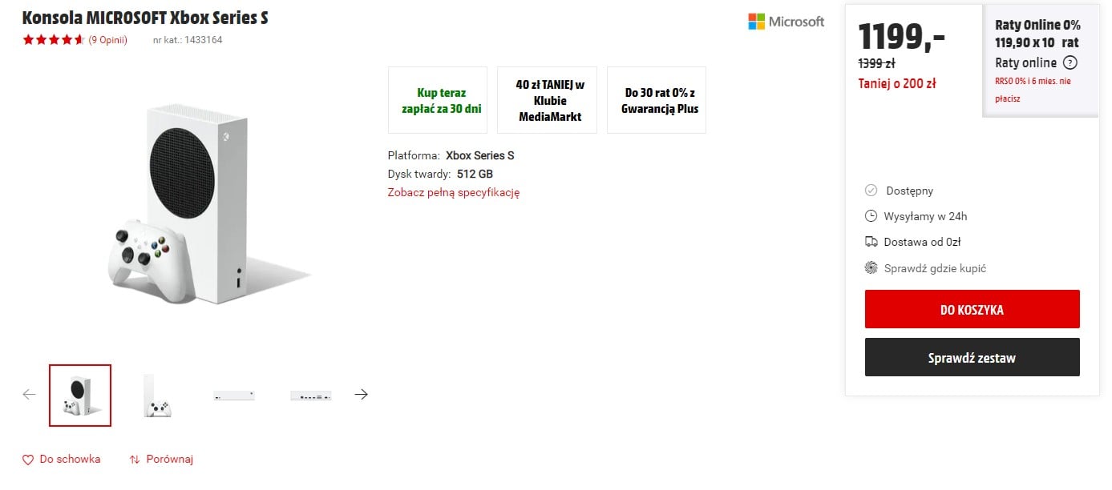
Task: Select 40 zł TANIEJ w Klubie MediaMarkt tile
Action: pyautogui.click(x=547, y=100)
